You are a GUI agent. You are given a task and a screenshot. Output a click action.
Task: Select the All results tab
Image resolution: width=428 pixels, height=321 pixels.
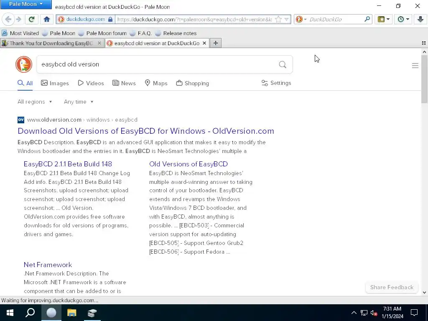point(25,83)
